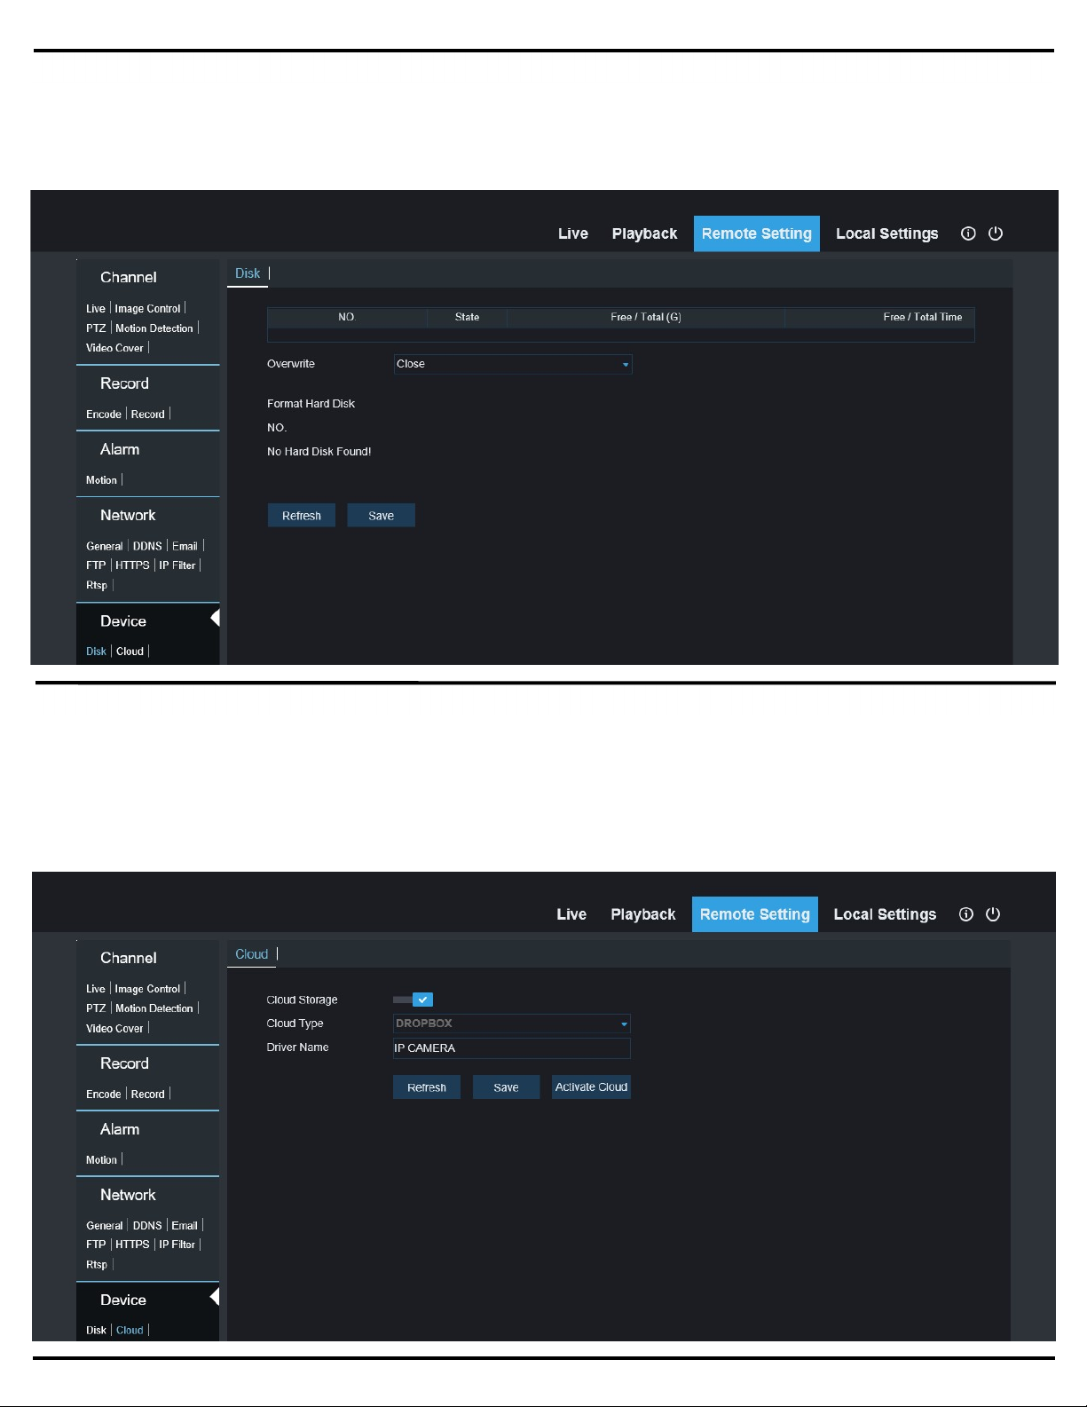The width and height of the screenshot is (1087, 1407).
Task: Click Save button on Cloud page
Action: pos(506,1087)
